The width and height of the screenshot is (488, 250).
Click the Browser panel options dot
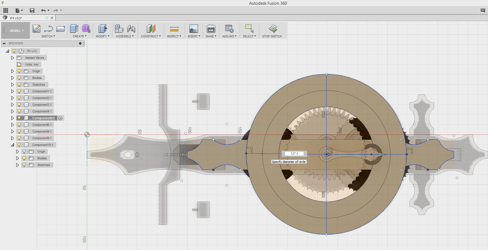tap(80, 43)
